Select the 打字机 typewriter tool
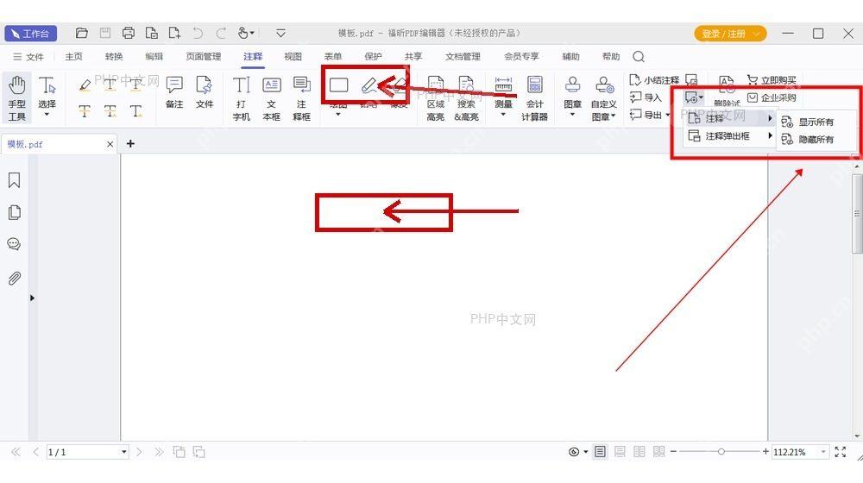 (241, 98)
